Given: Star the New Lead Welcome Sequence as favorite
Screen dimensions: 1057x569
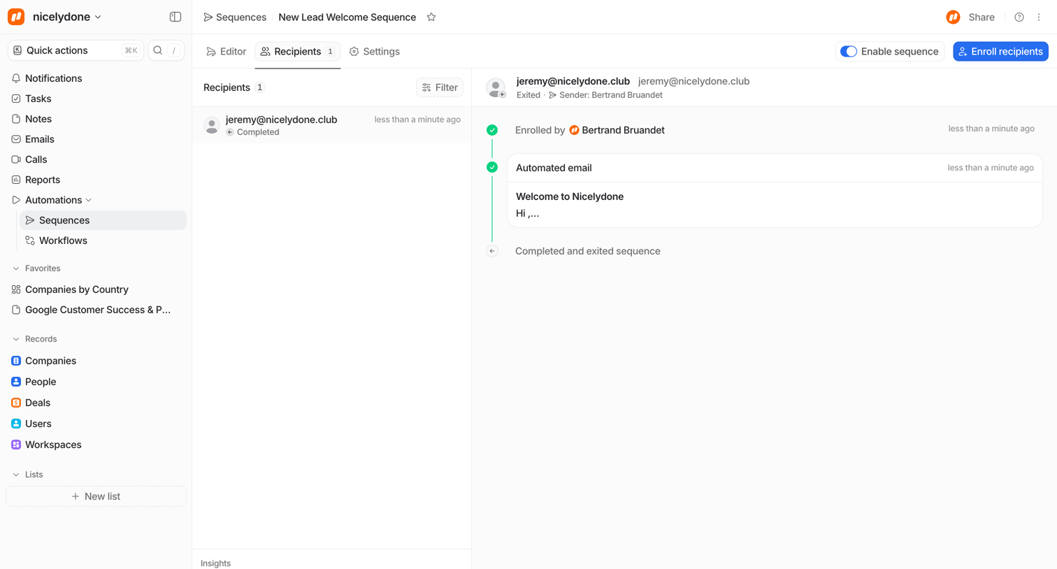Looking at the screenshot, I should [x=431, y=17].
